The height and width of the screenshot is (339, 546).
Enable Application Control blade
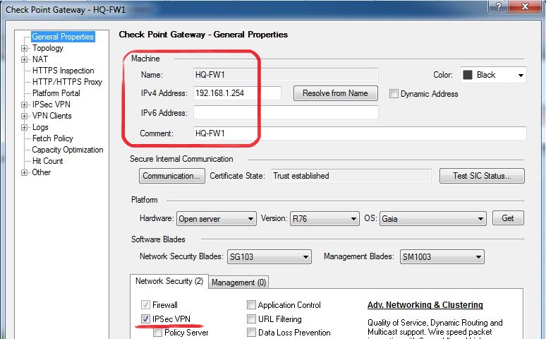coord(251,305)
